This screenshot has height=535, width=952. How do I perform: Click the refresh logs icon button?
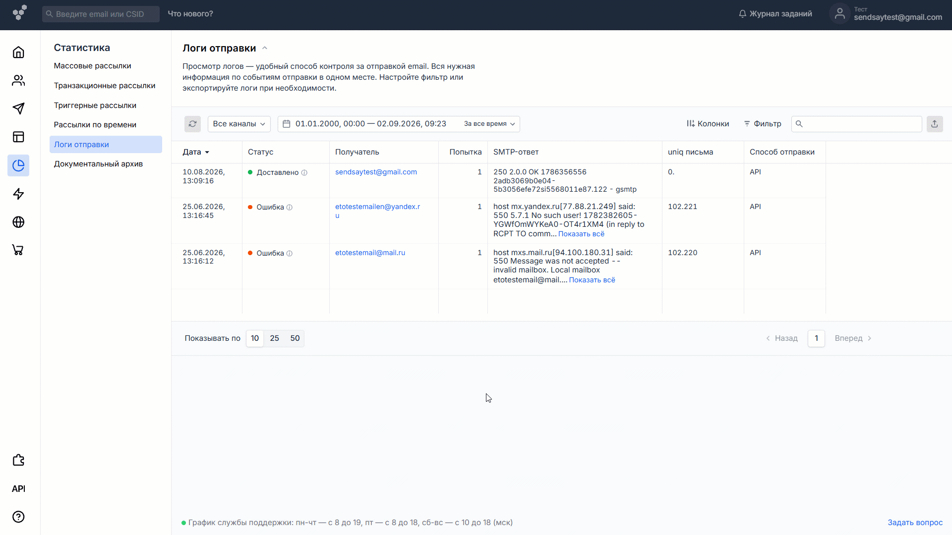[192, 124]
